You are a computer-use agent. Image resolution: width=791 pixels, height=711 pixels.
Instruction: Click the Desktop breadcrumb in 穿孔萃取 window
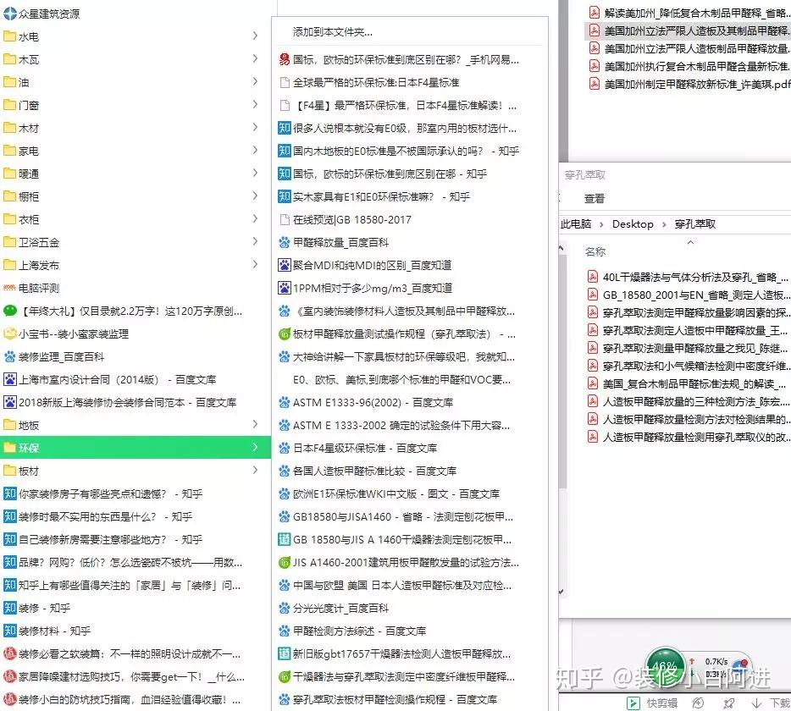[x=634, y=224]
